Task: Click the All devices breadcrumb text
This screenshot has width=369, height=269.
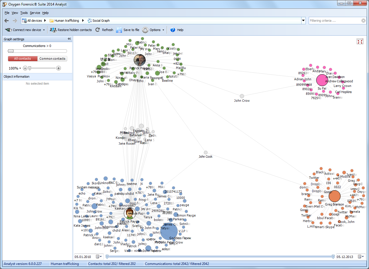Action: coord(34,21)
